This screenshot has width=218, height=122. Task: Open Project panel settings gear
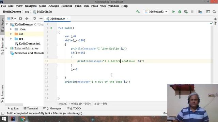coord(35,18)
